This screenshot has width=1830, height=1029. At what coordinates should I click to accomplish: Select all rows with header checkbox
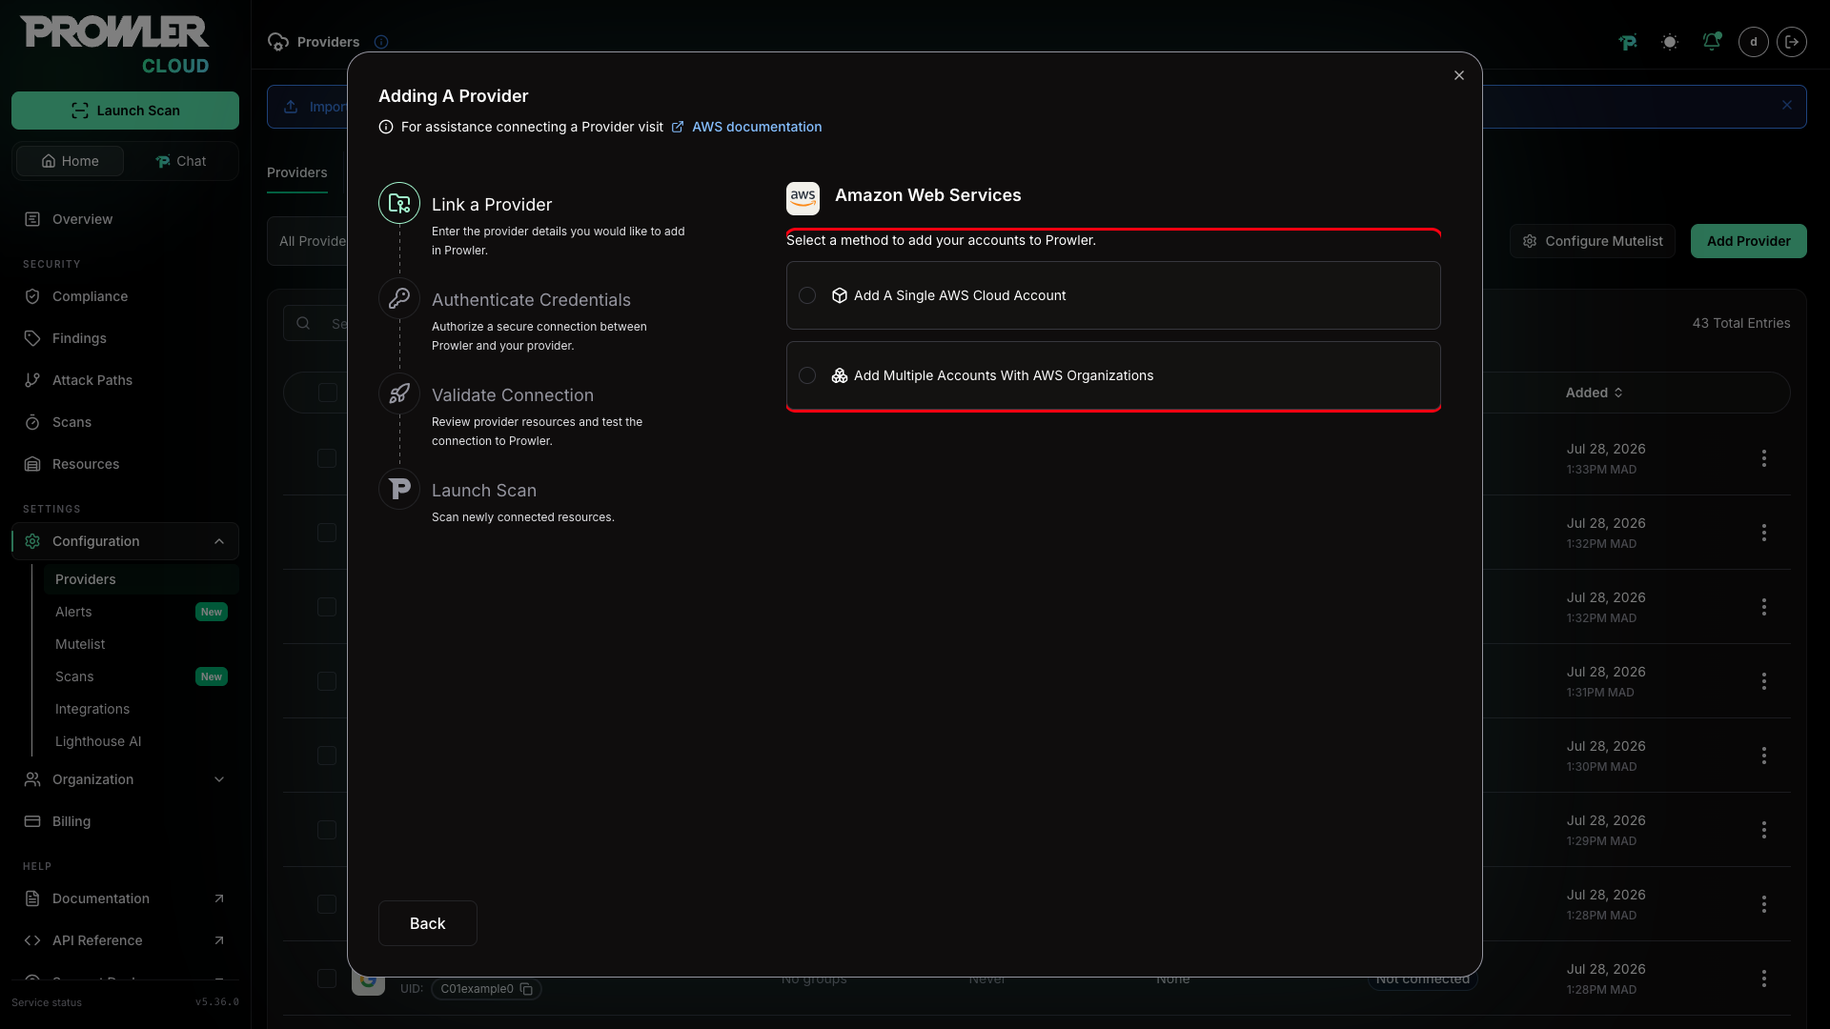(x=328, y=393)
